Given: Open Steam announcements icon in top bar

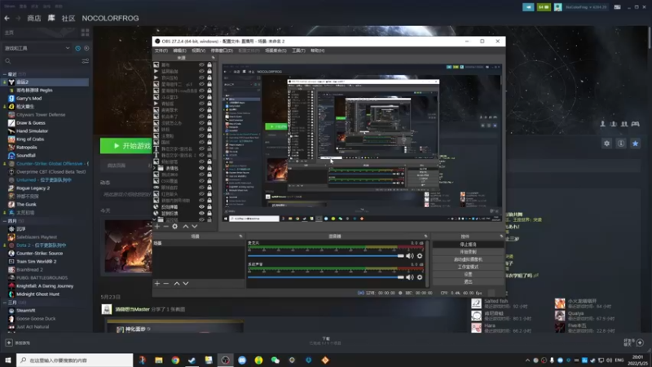Looking at the screenshot, I should click(528, 7).
